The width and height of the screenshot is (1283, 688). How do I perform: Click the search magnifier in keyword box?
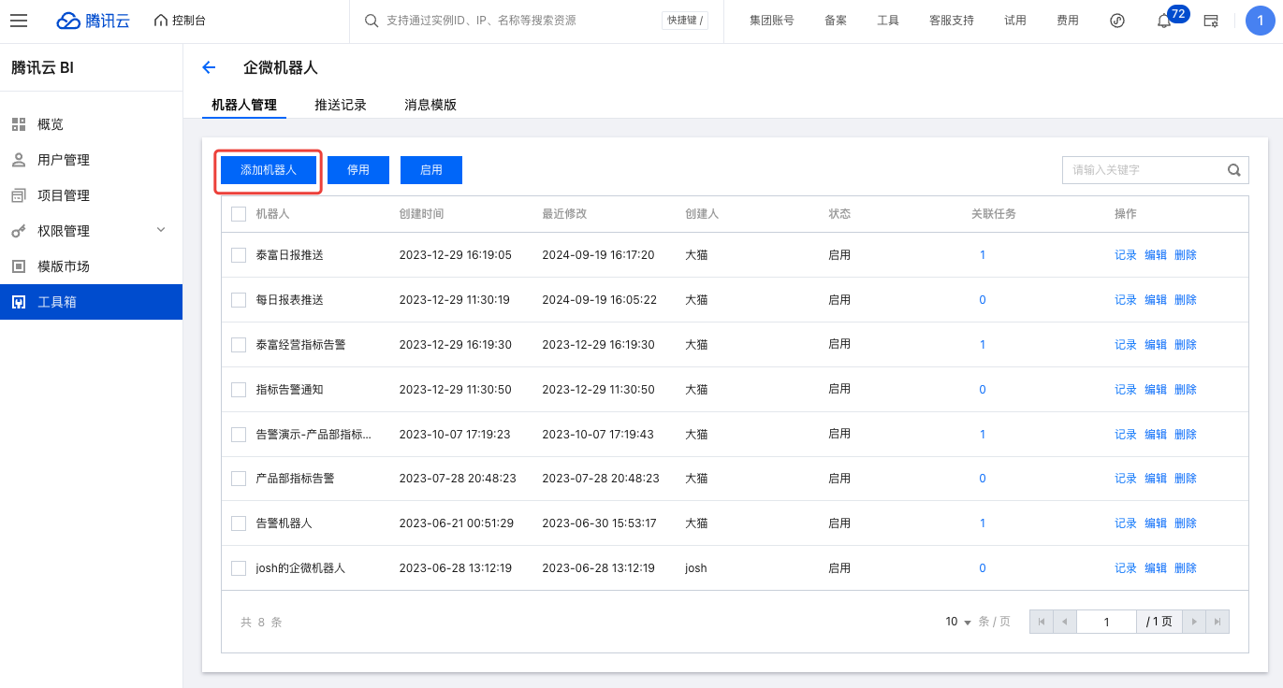[x=1234, y=170]
